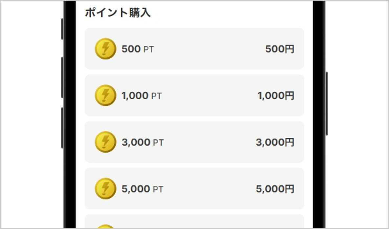Tap the 3,000円 price label

(275, 142)
